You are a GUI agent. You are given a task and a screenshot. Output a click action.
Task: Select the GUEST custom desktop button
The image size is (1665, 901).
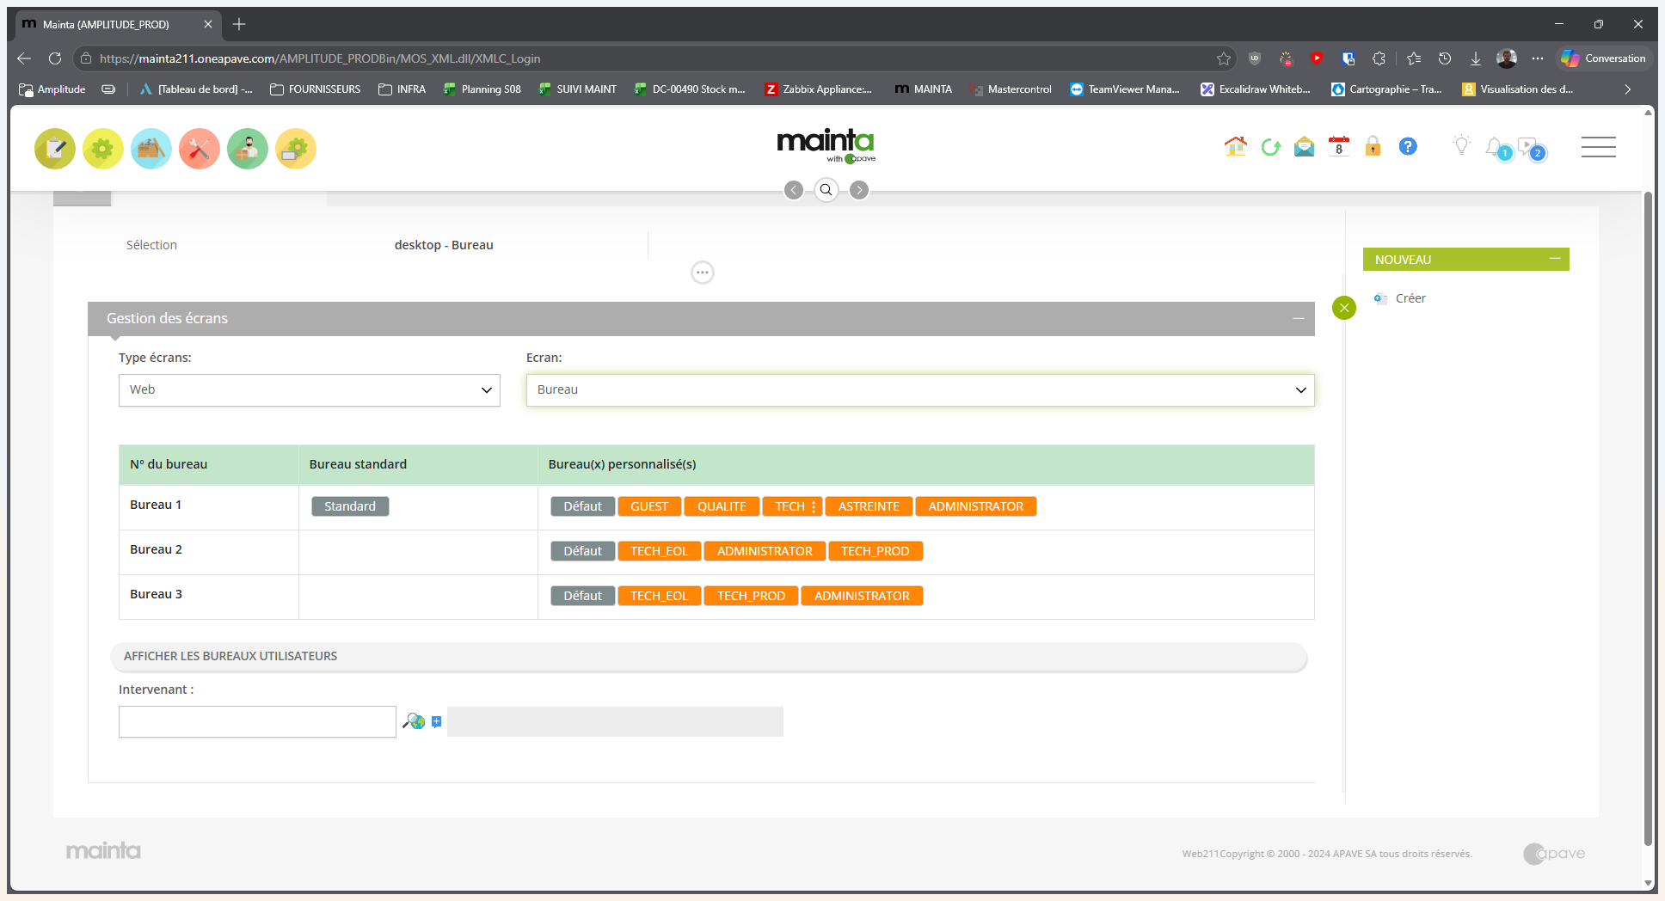(x=649, y=506)
